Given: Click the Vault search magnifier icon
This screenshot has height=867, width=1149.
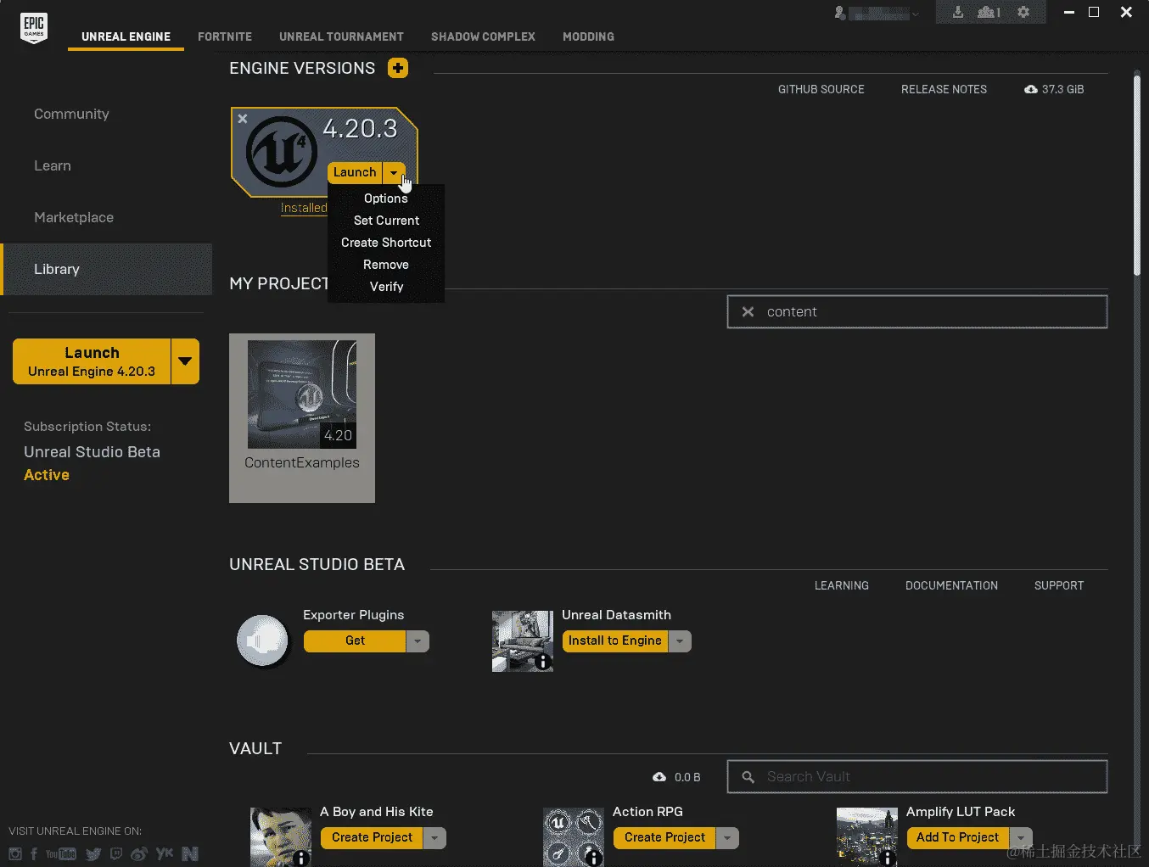Looking at the screenshot, I should [x=748, y=777].
